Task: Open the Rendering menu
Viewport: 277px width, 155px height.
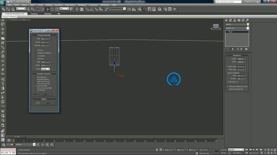Action: [82, 5]
